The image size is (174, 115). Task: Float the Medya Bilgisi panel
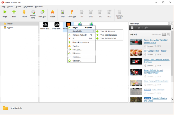169,24
